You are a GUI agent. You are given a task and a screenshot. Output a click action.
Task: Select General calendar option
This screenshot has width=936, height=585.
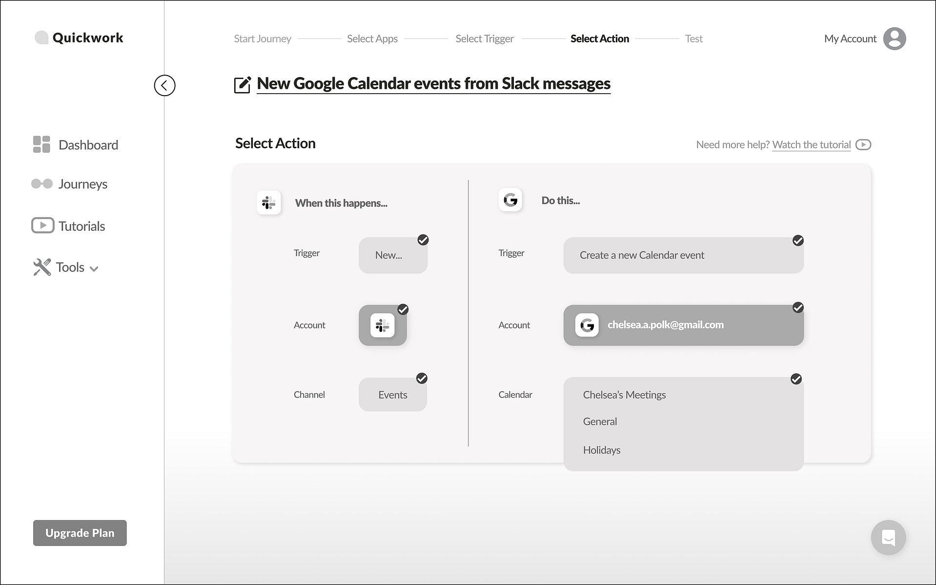(x=600, y=422)
